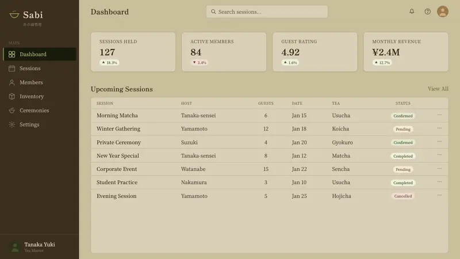Image resolution: width=460 pixels, height=259 pixels.
Task: Open the help question mark icon
Action: (x=427, y=12)
